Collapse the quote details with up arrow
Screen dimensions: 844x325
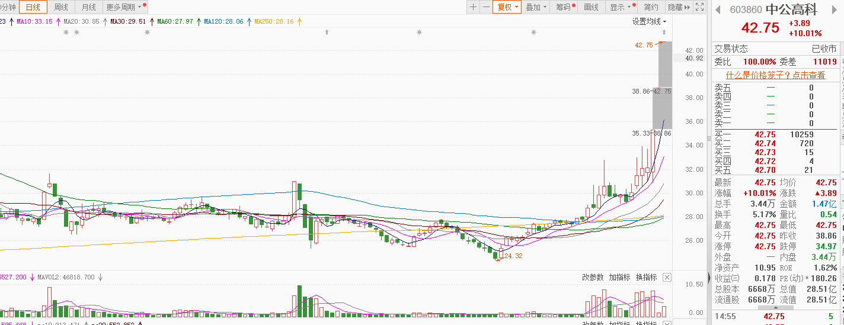776,308
